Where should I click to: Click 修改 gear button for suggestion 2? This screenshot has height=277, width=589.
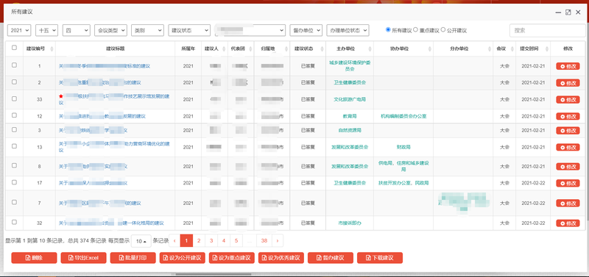point(568,83)
